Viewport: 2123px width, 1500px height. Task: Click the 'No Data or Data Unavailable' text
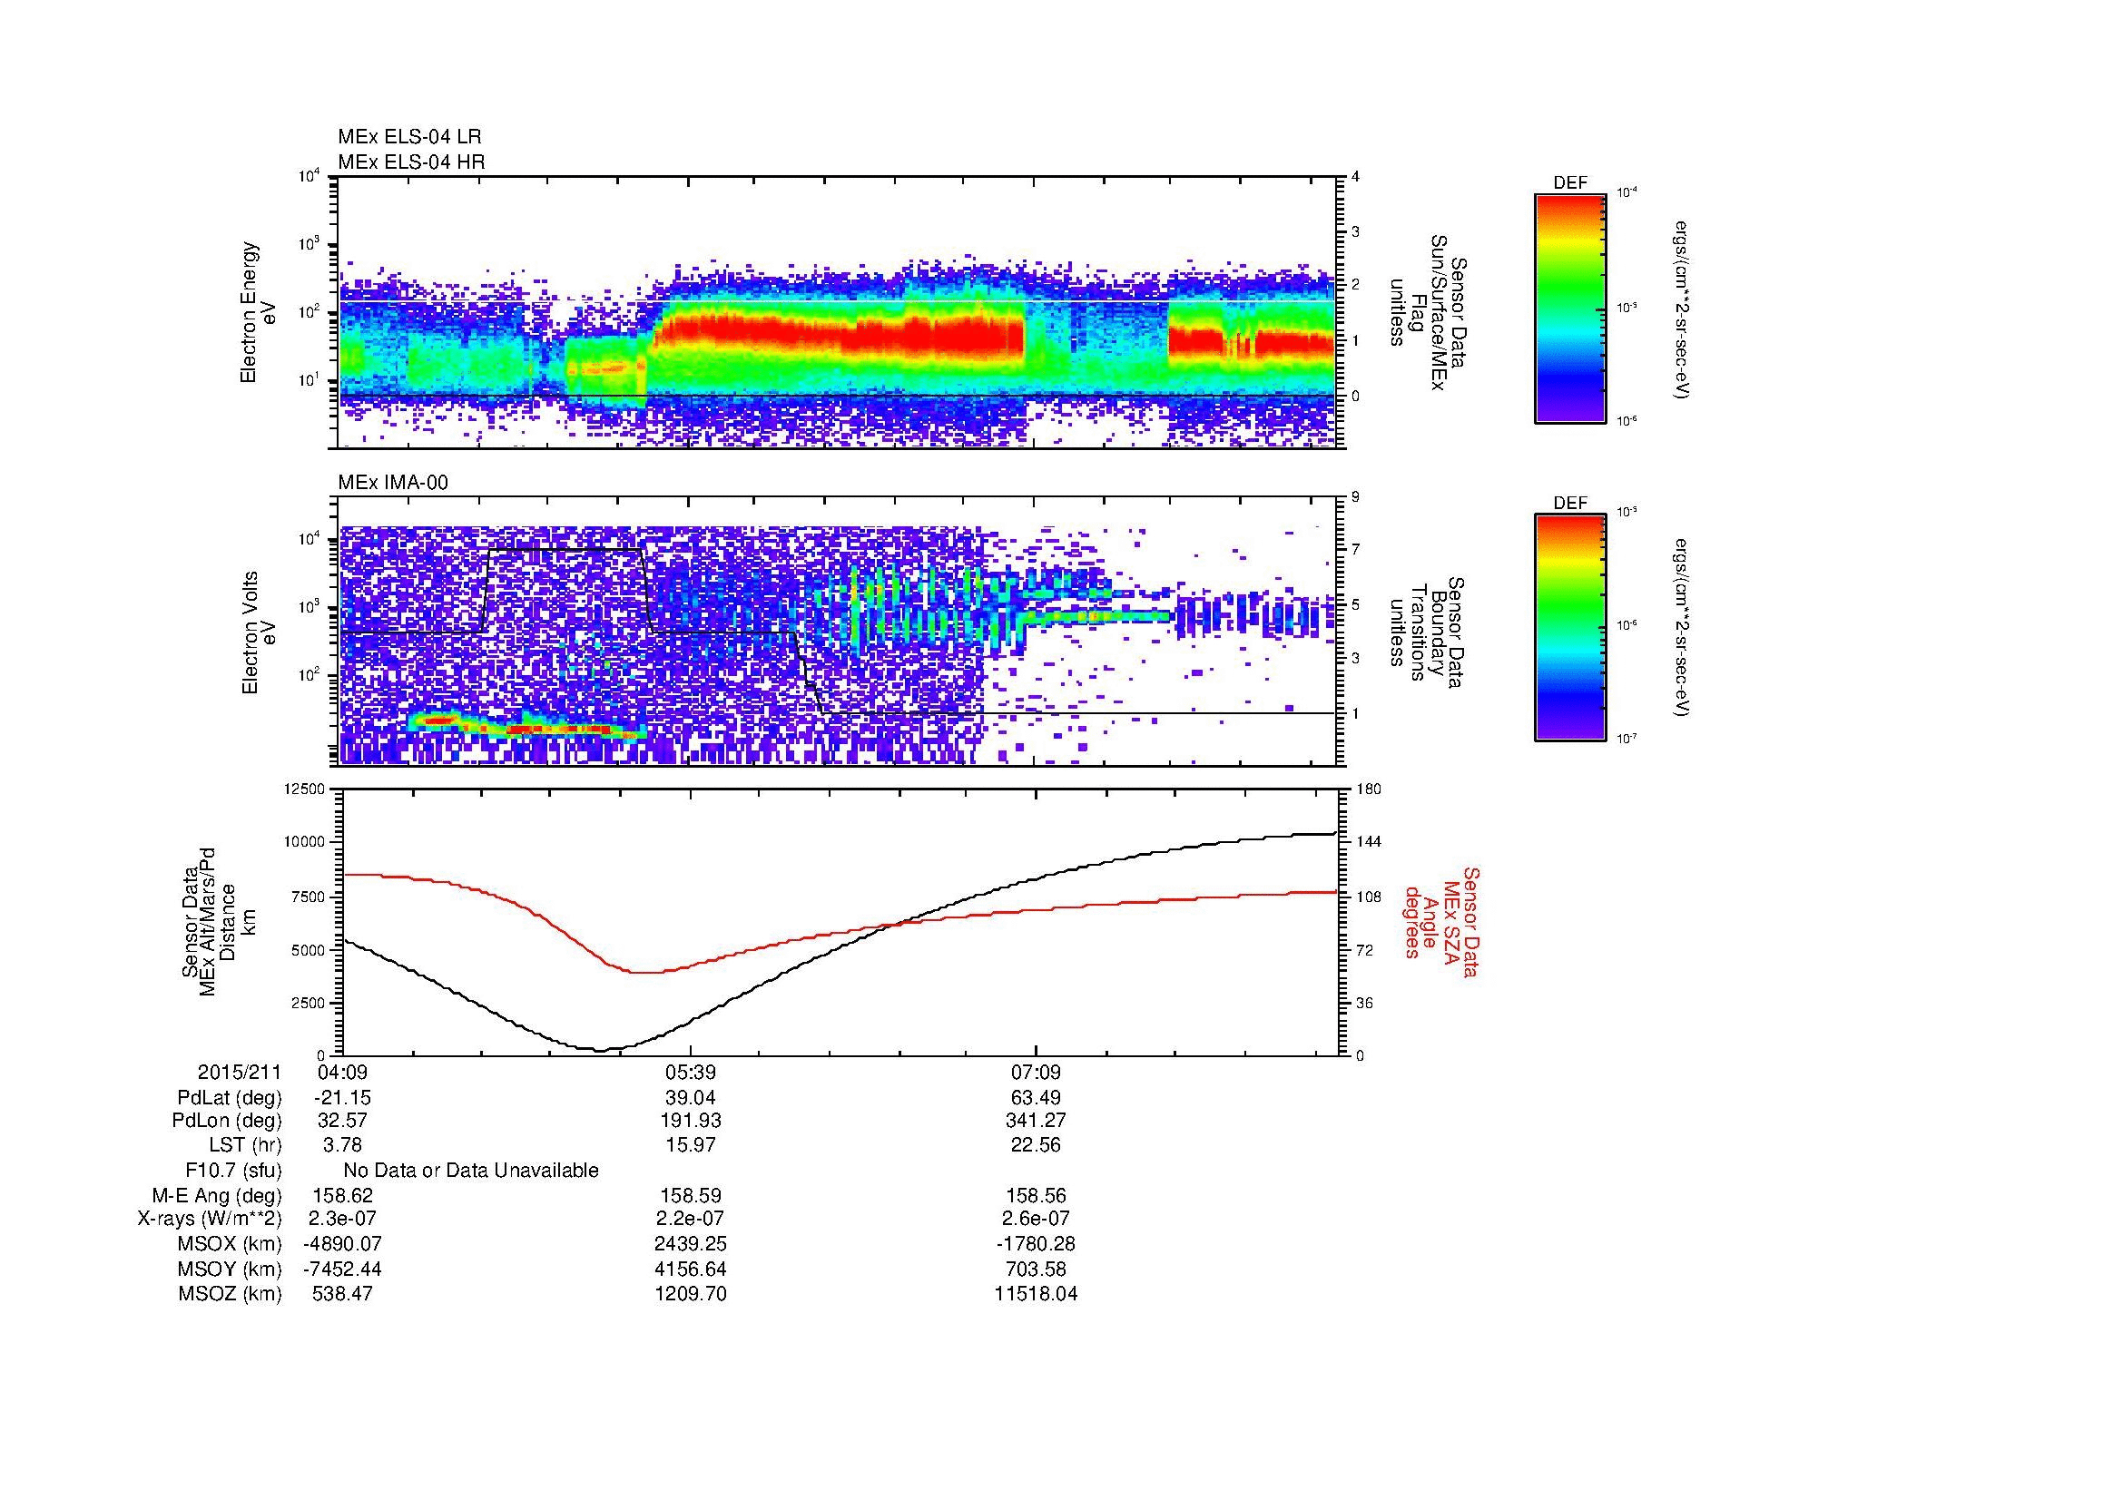(471, 1170)
